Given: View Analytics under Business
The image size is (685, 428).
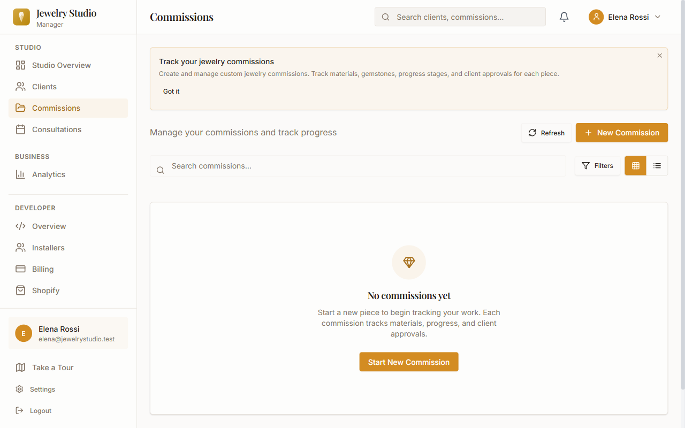Looking at the screenshot, I should (x=49, y=174).
